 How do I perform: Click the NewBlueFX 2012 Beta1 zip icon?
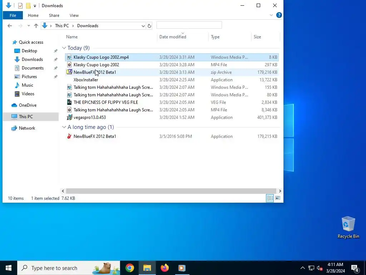pos(69,72)
